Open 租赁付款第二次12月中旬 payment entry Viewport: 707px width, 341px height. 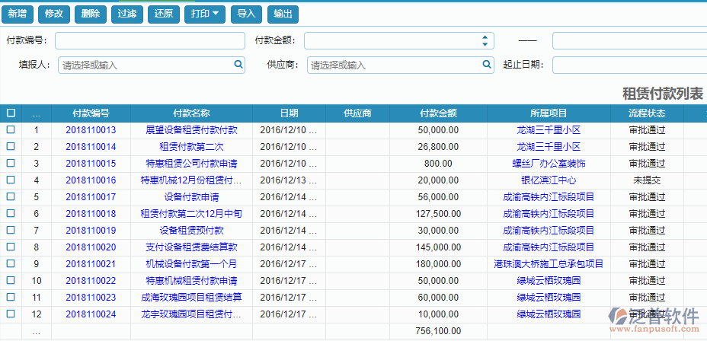point(192,214)
